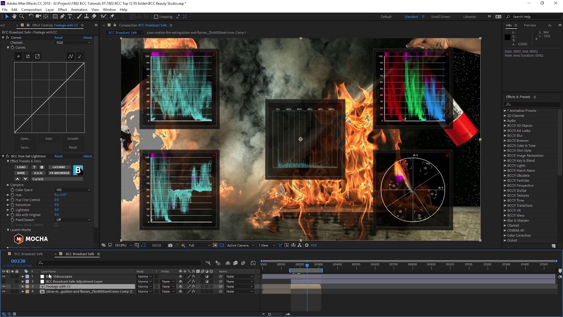Toggle visibility of Footage with CC layer

4,287
